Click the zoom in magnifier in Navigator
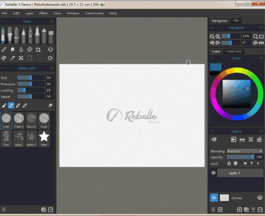265x216 pixels. (x=218, y=36)
